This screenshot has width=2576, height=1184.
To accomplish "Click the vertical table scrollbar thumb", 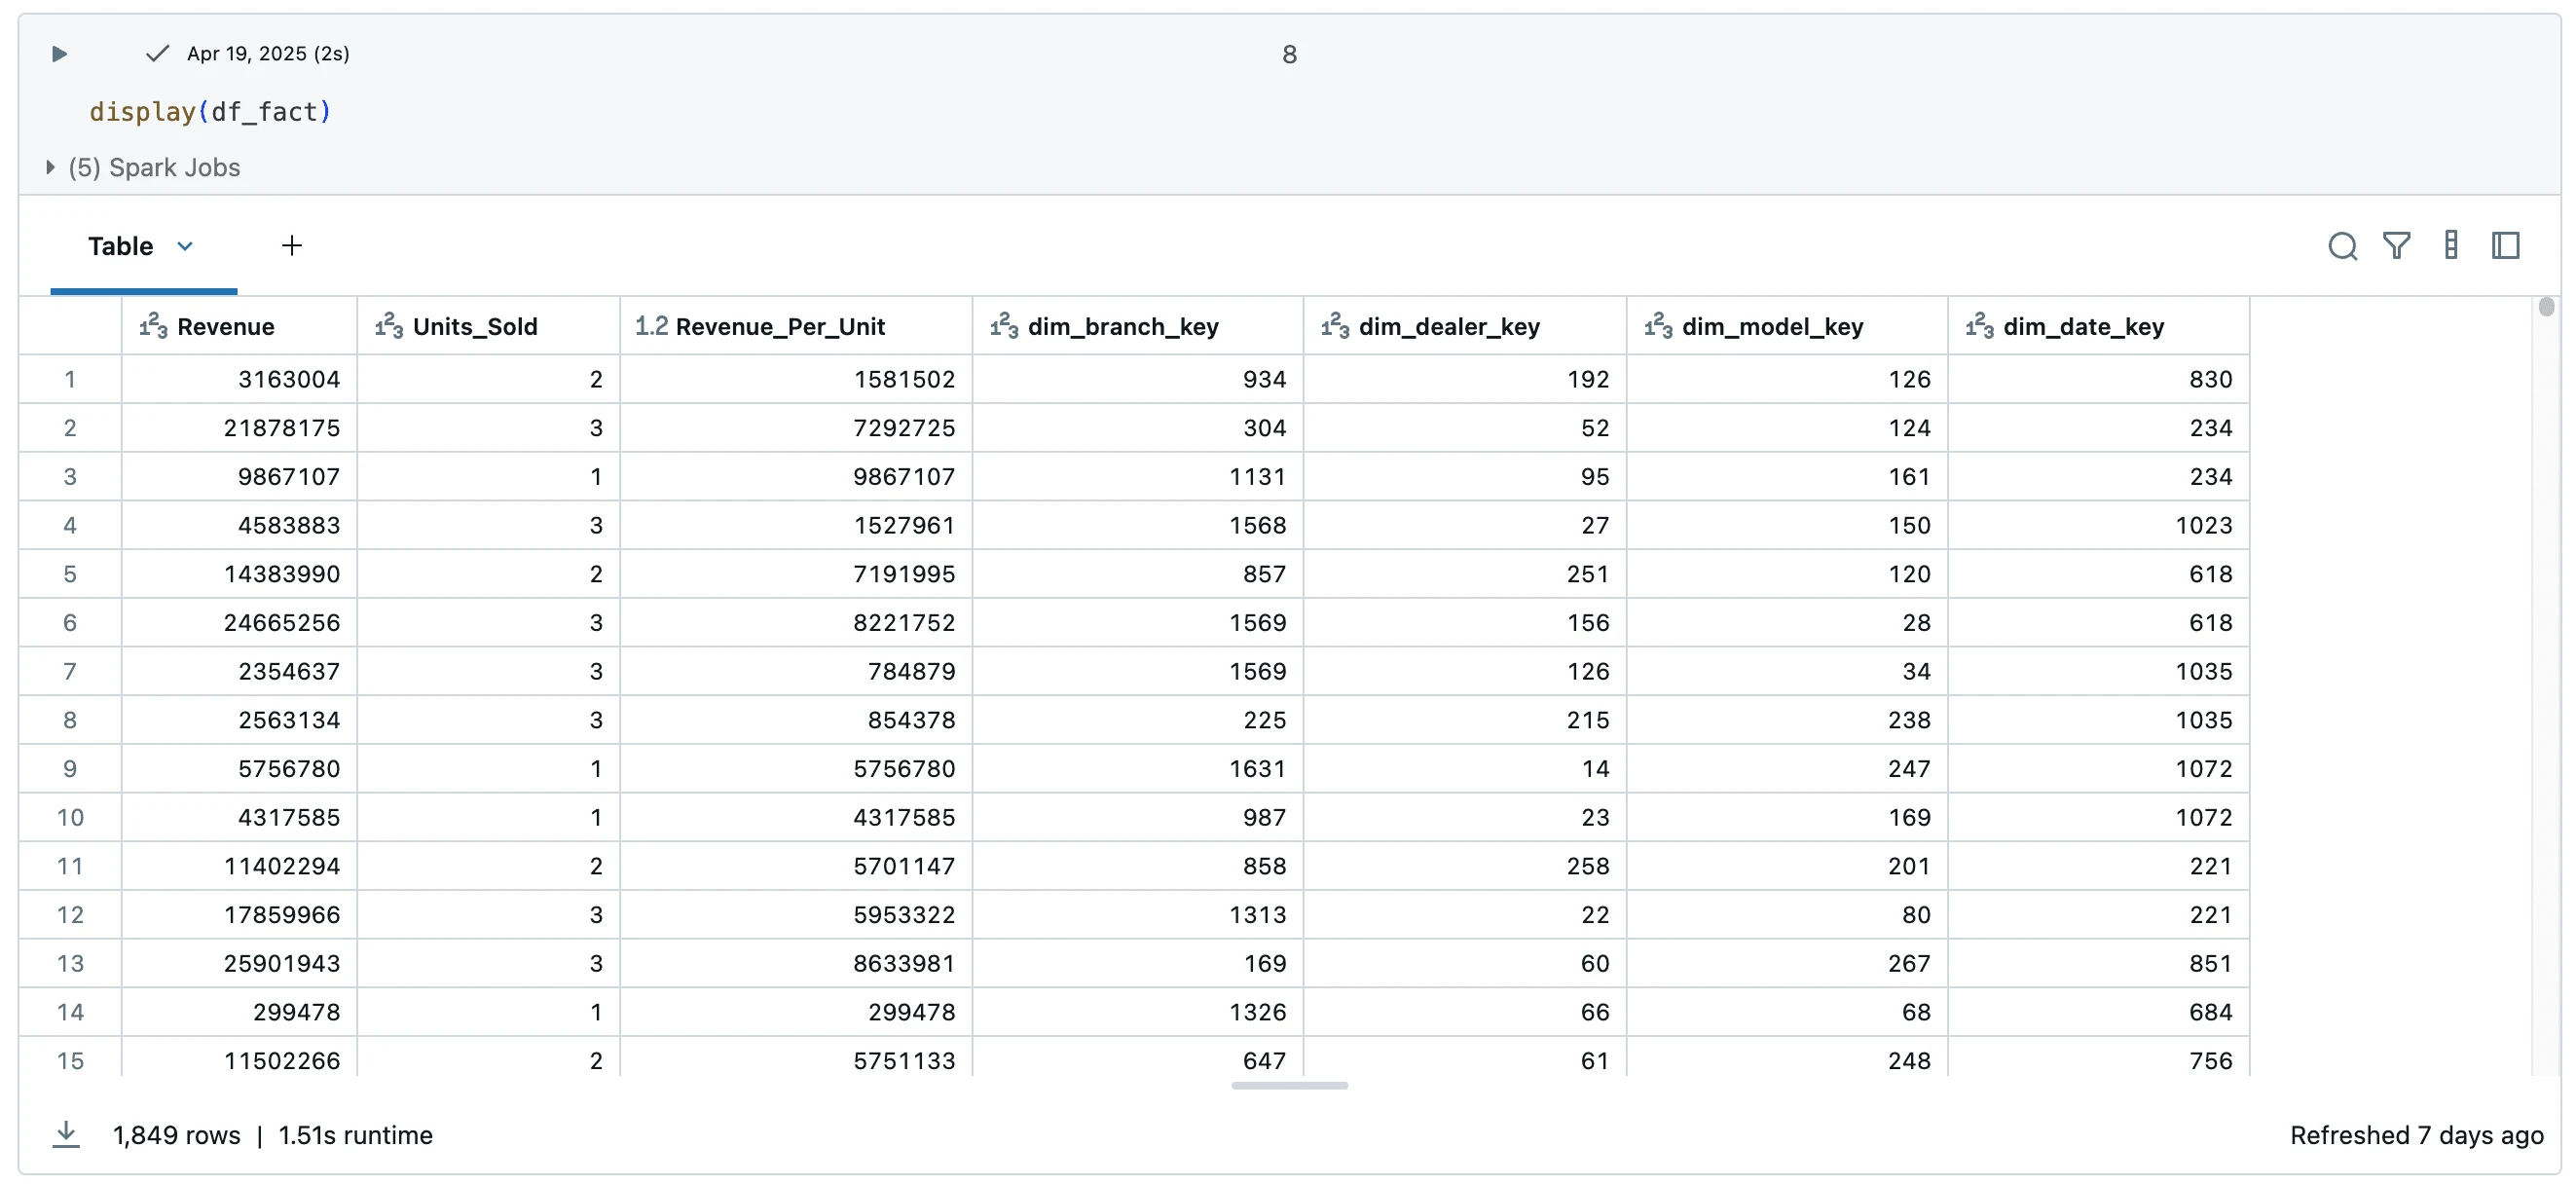I will [2546, 307].
